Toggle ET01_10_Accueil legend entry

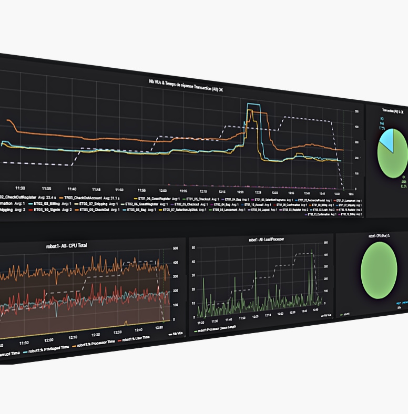click(x=256, y=204)
